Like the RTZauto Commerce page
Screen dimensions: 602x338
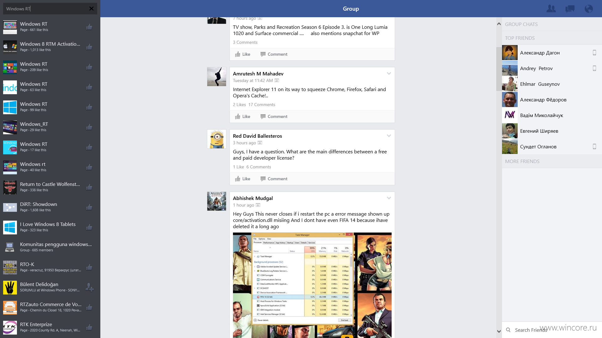coord(89,307)
